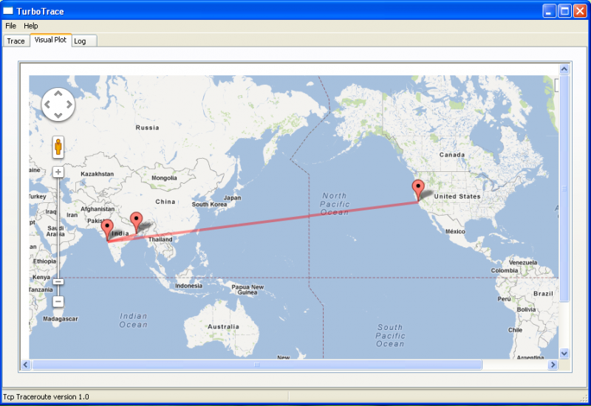Viewport: 591px width, 406px height.
Task: Open the File menu
Action: (x=10, y=26)
